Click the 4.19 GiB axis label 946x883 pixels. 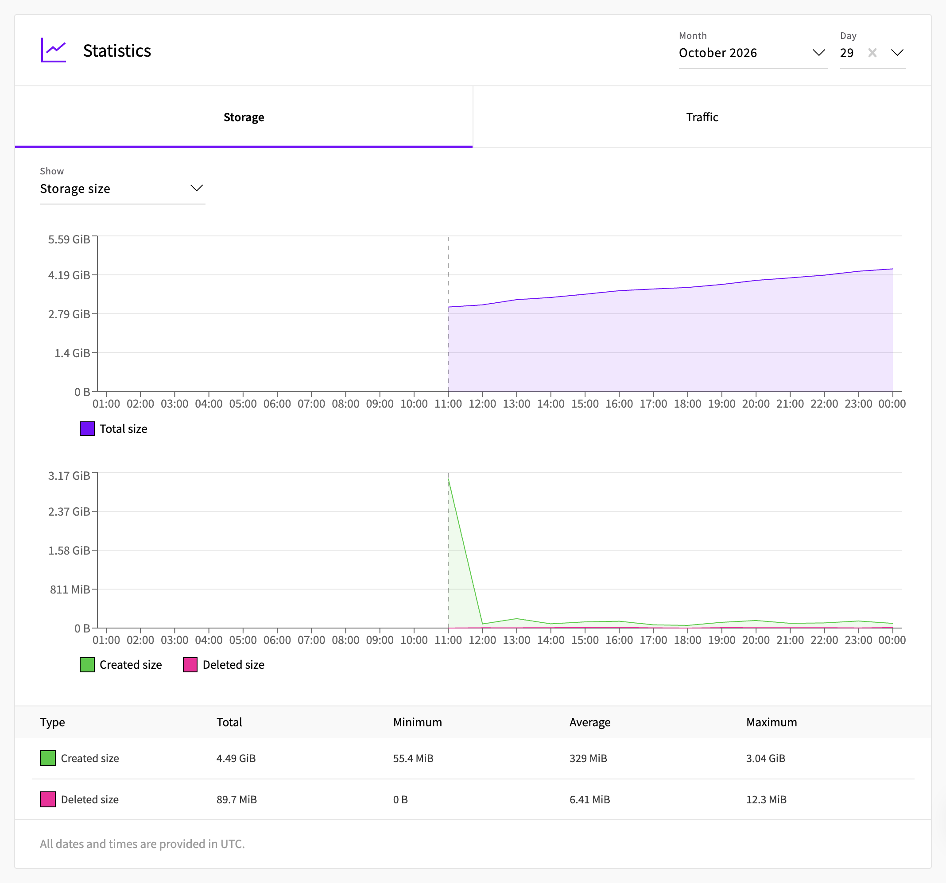click(69, 275)
